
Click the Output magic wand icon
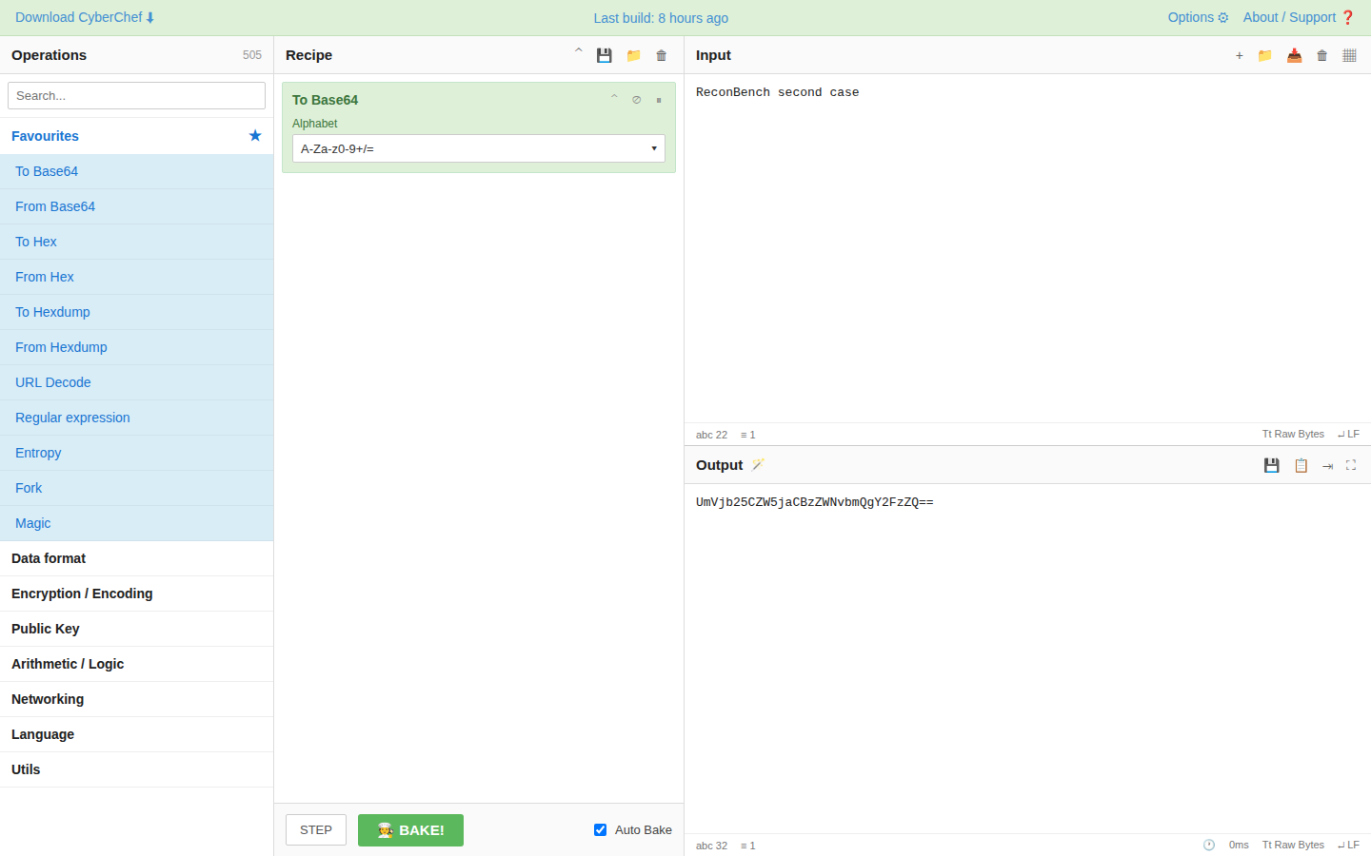click(758, 464)
